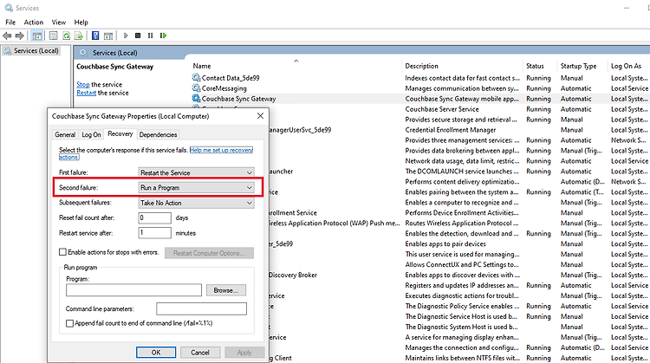Click the gear icon beside Couchbase Sync Gateway row
Viewport: 650px width, 363px height.
click(x=196, y=98)
